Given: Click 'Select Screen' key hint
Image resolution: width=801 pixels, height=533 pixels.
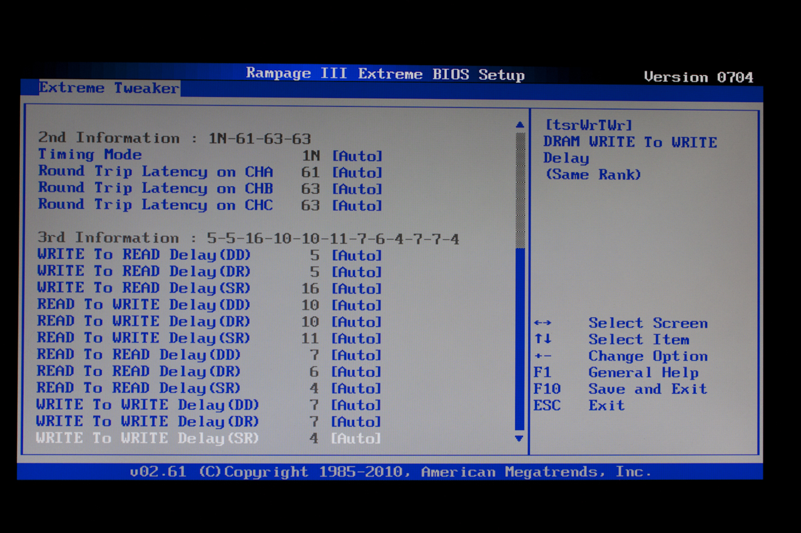Looking at the screenshot, I should pyautogui.click(x=648, y=323).
